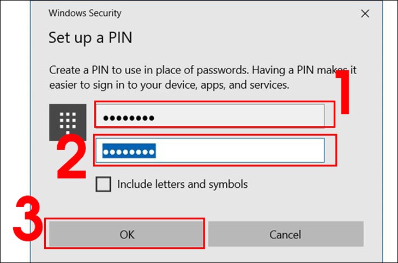Click the "Windows Security" title text
This screenshot has width=398, height=263.
[x=85, y=13]
